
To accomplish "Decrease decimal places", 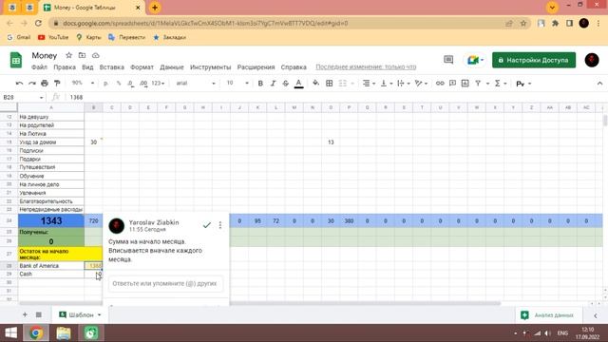I will click(131, 84).
